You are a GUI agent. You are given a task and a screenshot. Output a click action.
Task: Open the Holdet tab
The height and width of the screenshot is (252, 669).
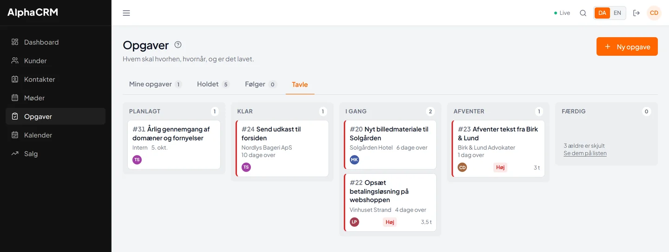(x=213, y=84)
